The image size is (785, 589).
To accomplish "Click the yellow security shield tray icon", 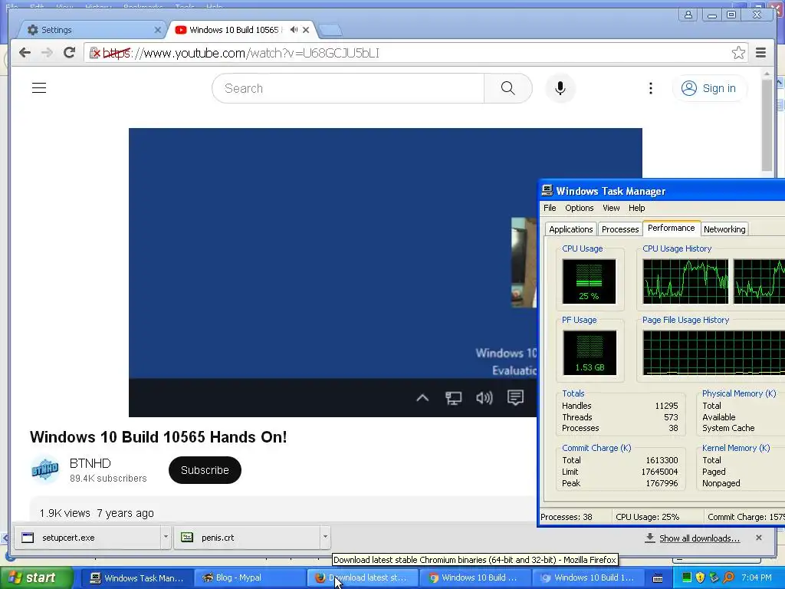I will (x=700, y=577).
